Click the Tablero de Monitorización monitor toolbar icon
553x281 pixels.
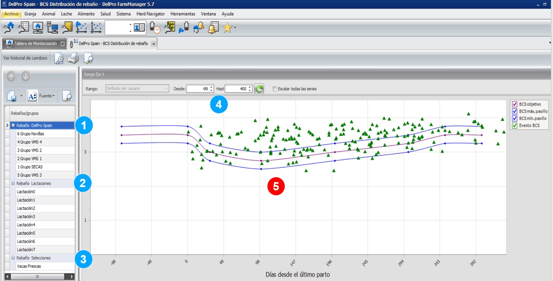click(38, 28)
